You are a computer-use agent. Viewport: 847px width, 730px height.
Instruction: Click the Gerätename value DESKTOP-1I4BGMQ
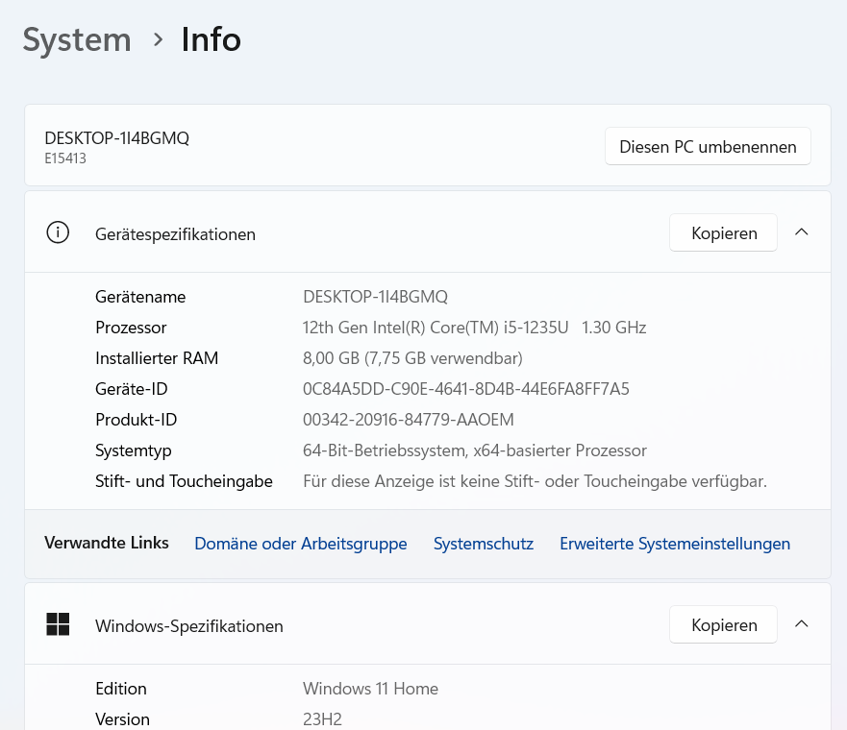point(375,297)
